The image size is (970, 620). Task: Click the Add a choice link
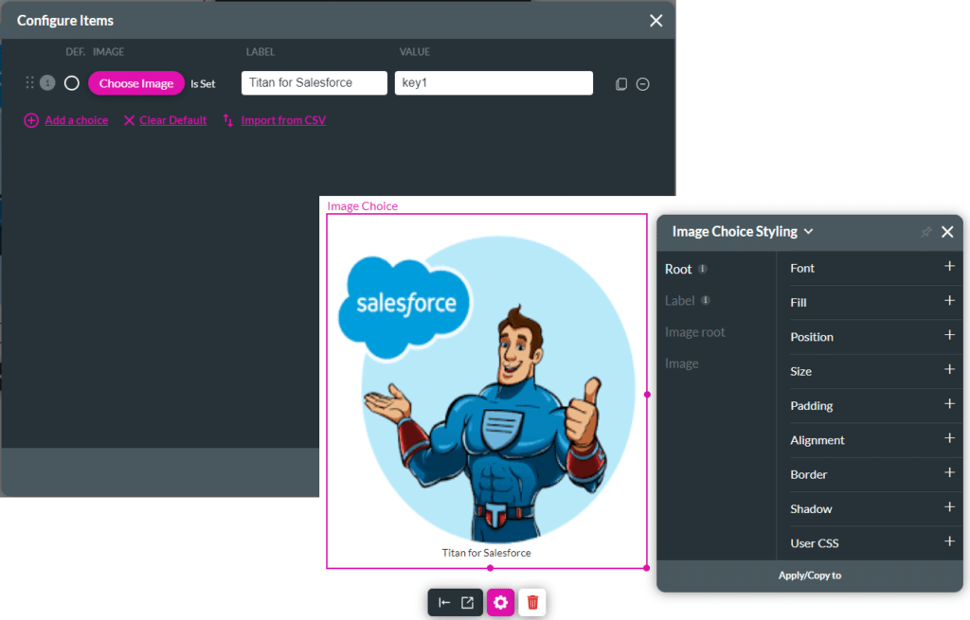pos(76,120)
